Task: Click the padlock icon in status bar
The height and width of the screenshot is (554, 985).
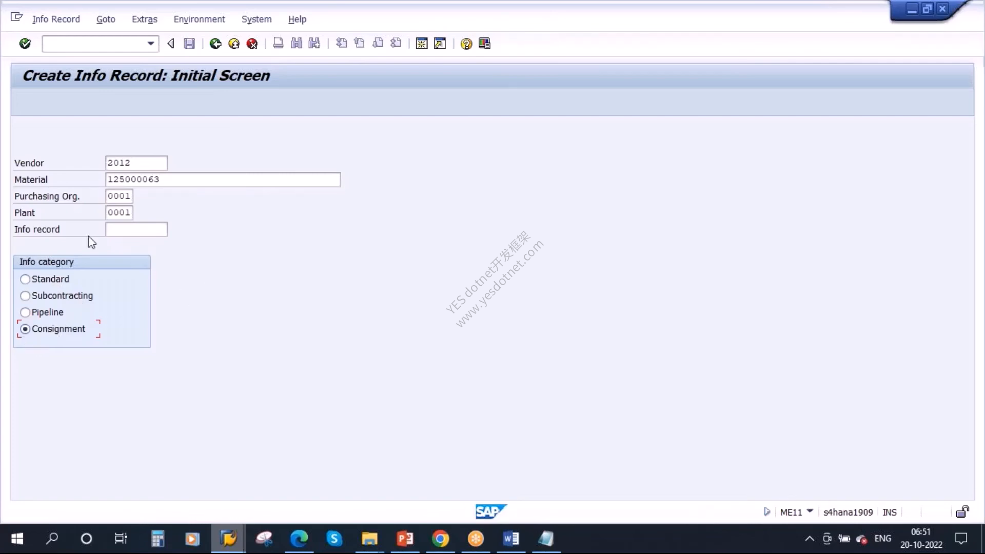Action: [962, 511]
